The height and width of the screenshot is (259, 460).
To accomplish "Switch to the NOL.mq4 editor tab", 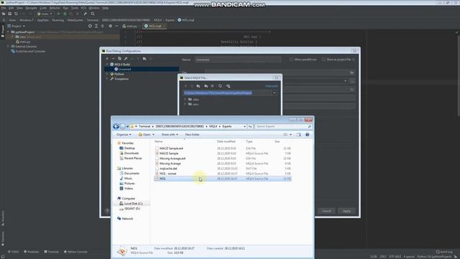I will tap(155, 26).
